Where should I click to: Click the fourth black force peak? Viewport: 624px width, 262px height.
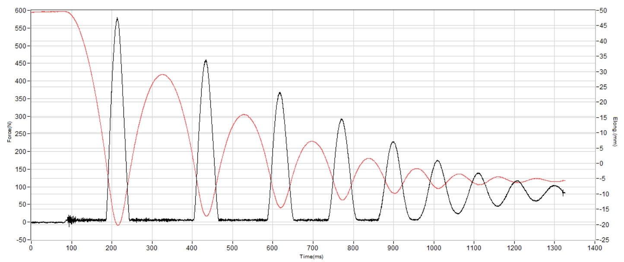[x=342, y=119]
